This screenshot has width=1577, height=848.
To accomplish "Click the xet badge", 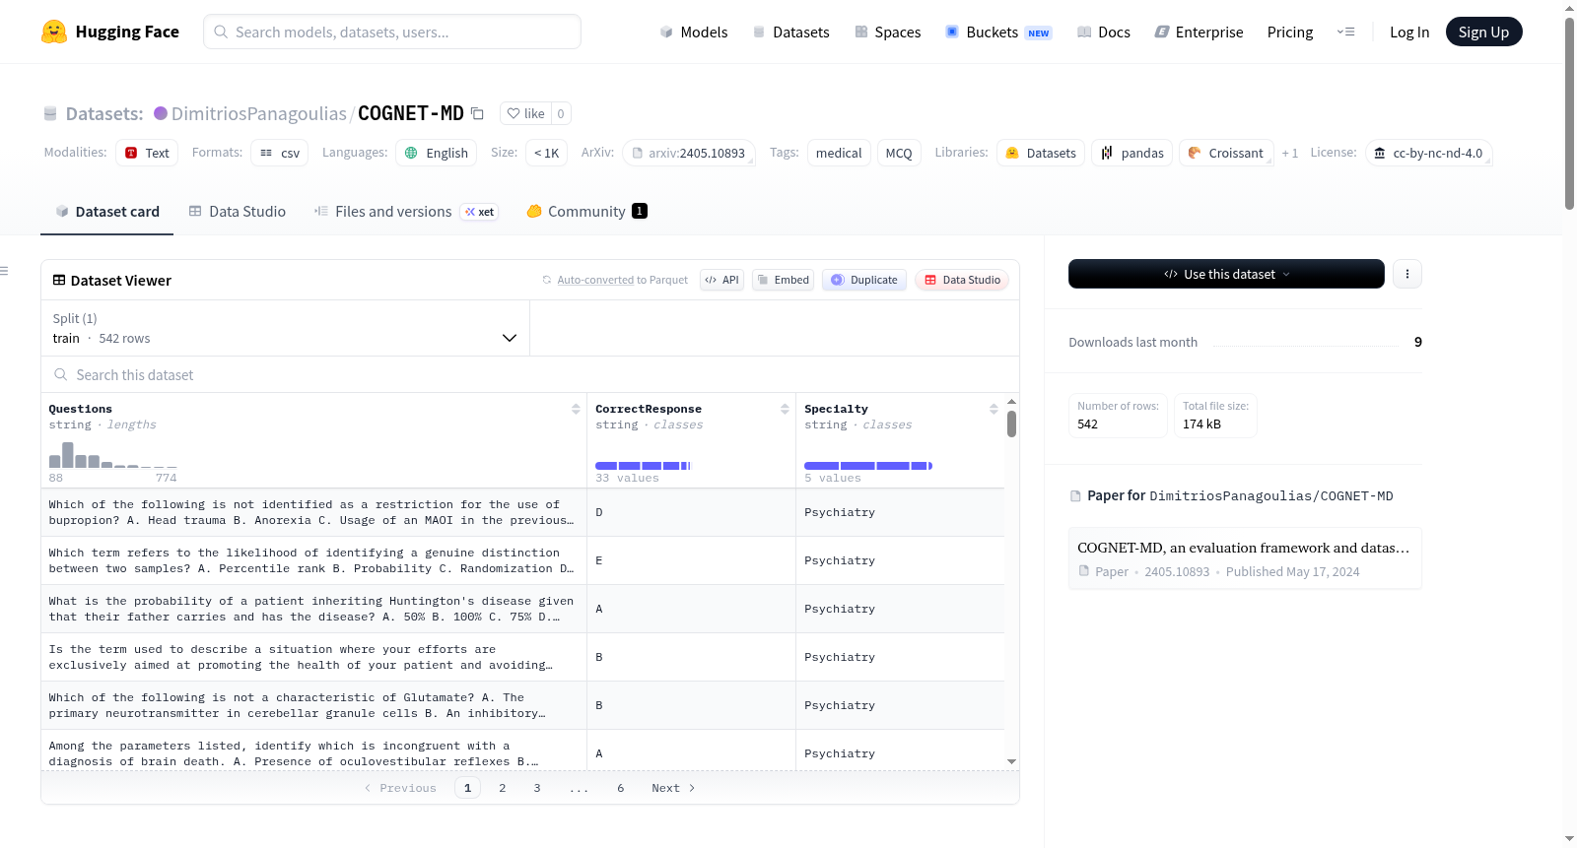I will (479, 212).
